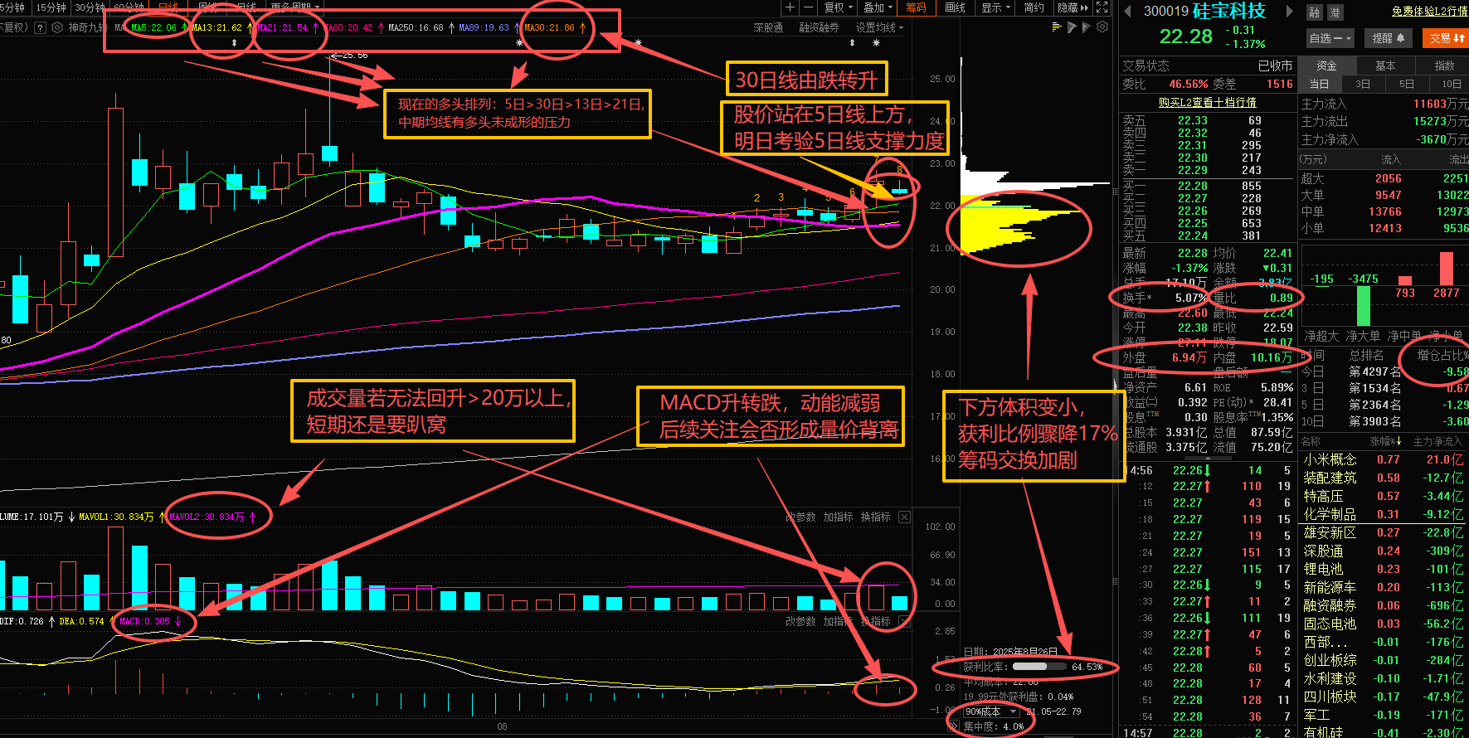Viewport: 1469px width, 738px height.
Task: Toggle 筹码 chip distribution view
Action: pyautogui.click(x=916, y=7)
